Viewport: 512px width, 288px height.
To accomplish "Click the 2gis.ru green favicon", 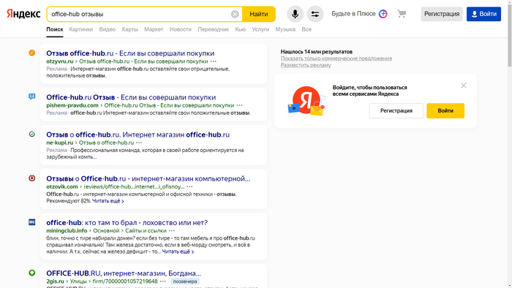I will [x=32, y=273].
